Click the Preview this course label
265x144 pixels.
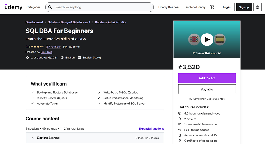tap(207, 53)
